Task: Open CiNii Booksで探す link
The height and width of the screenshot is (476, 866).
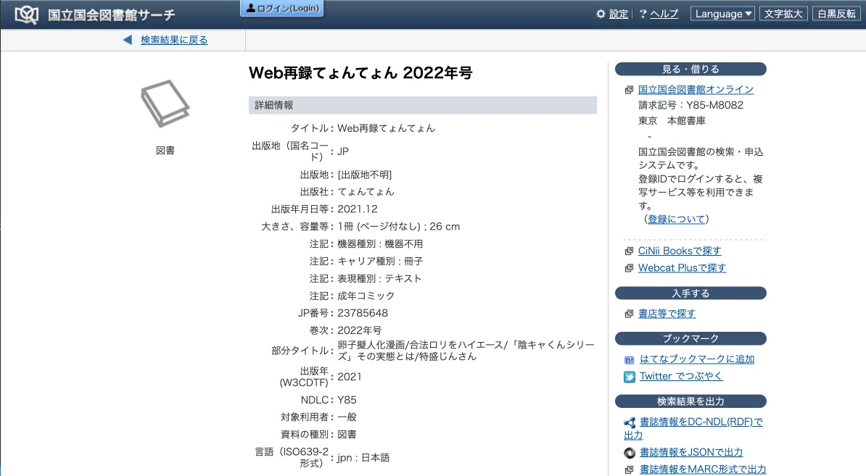Action: pos(680,251)
